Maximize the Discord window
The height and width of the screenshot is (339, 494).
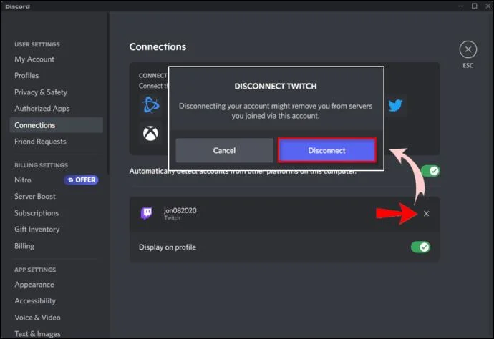pyautogui.click(x=475, y=6)
